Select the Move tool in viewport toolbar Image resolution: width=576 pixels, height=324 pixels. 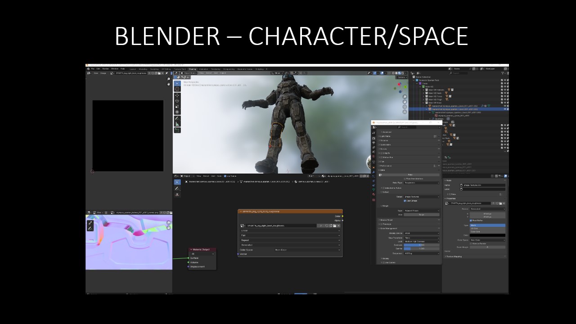177,95
